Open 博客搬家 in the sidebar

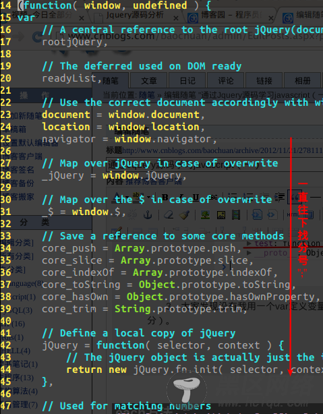point(18,197)
